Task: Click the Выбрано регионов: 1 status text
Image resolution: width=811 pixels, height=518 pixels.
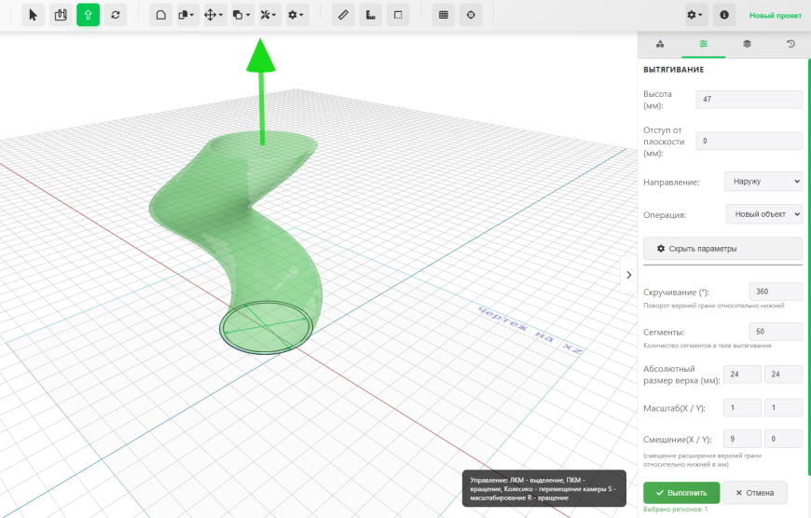Action: [675, 510]
